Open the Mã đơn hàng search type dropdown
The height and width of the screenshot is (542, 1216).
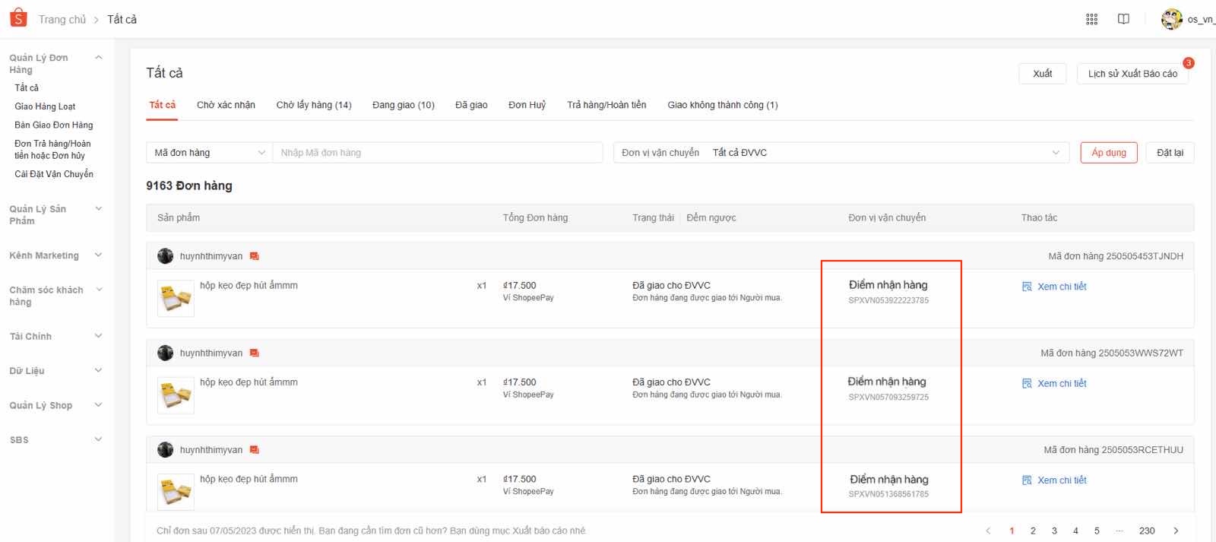click(209, 153)
